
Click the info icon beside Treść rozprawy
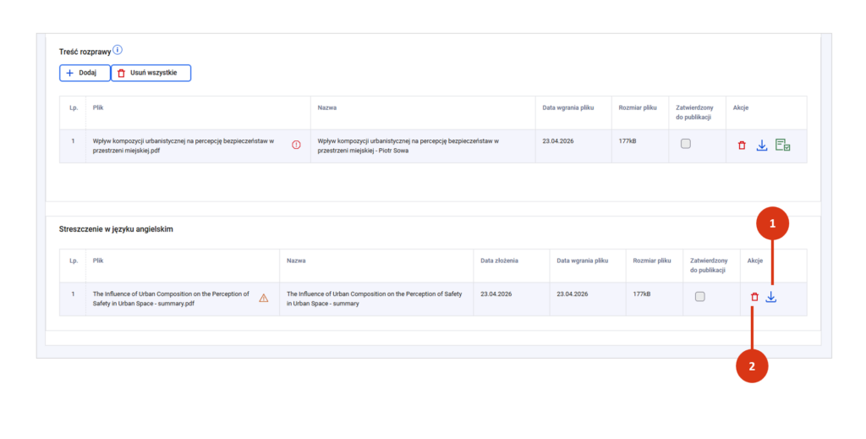pyautogui.click(x=118, y=50)
